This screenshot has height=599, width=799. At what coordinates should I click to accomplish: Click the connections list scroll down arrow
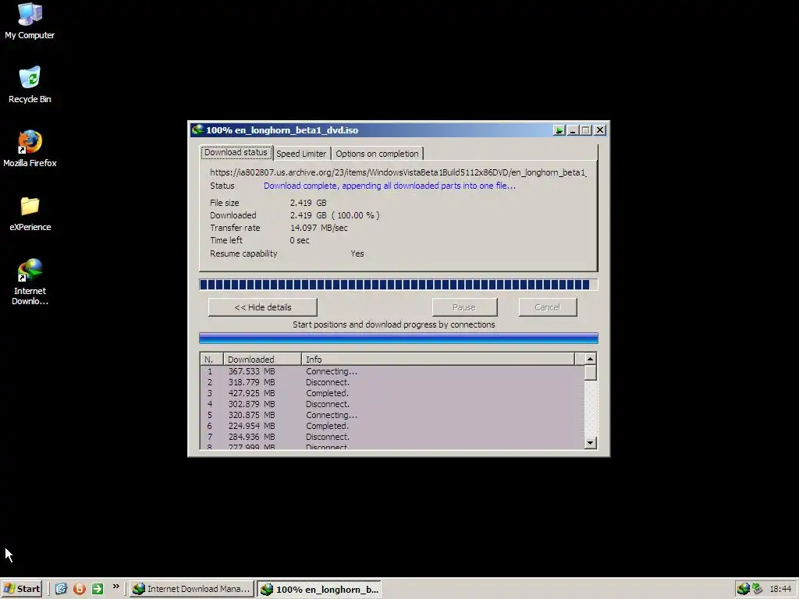pos(590,443)
